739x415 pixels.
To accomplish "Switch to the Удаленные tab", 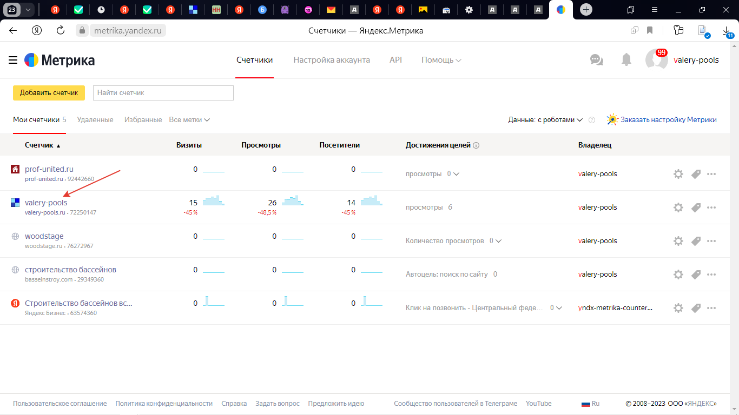I will pos(95,120).
